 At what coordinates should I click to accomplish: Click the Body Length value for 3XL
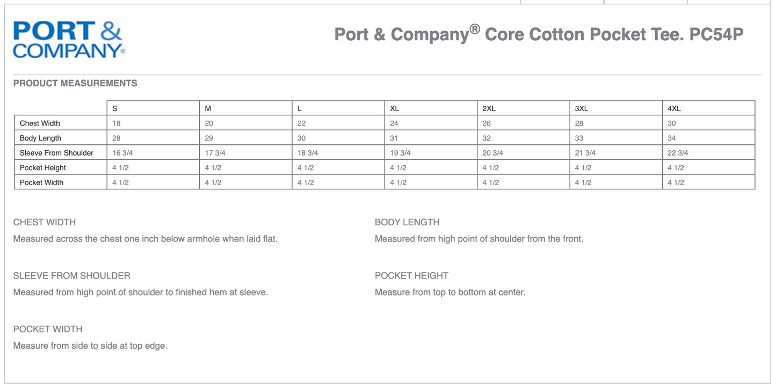(579, 138)
